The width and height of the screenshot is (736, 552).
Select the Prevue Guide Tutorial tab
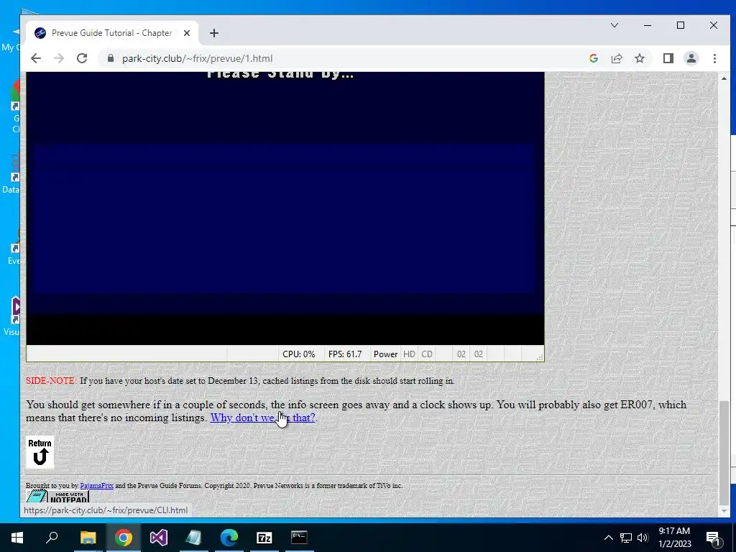pyautogui.click(x=111, y=33)
